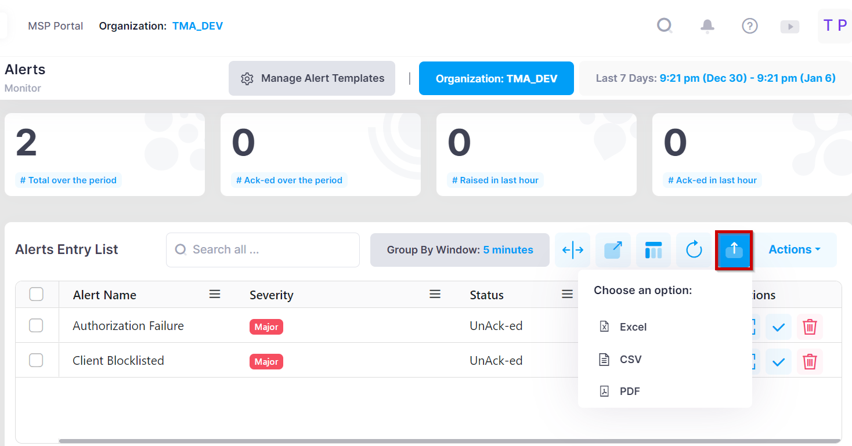The height and width of the screenshot is (446, 852).
Task: Open the column chooser icon
Action: click(654, 250)
